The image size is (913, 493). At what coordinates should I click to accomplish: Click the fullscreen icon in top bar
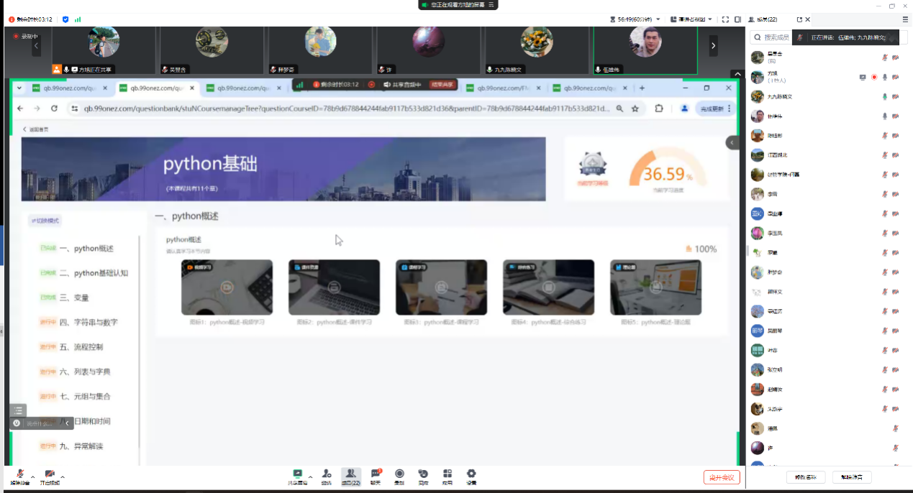[x=725, y=19]
